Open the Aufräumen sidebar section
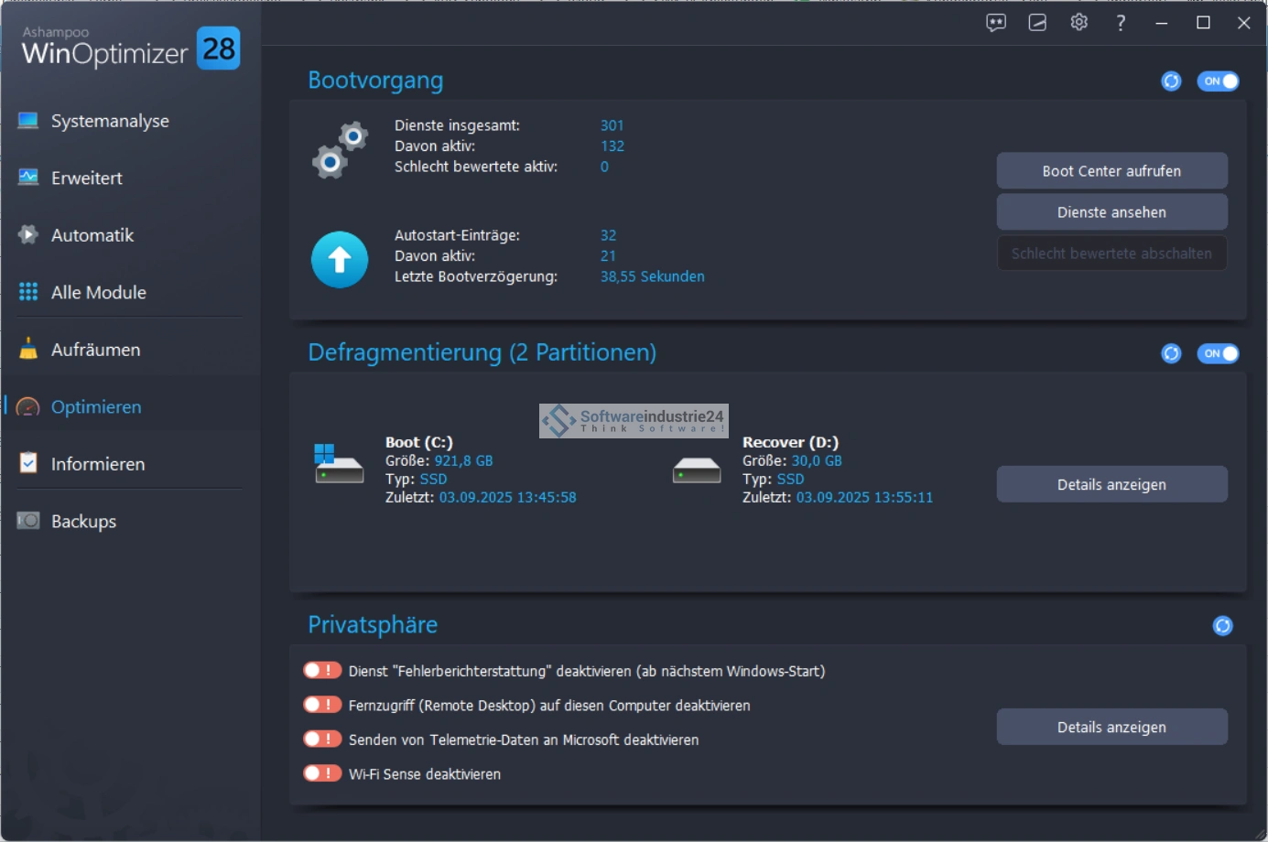This screenshot has width=1268, height=842. [95, 350]
